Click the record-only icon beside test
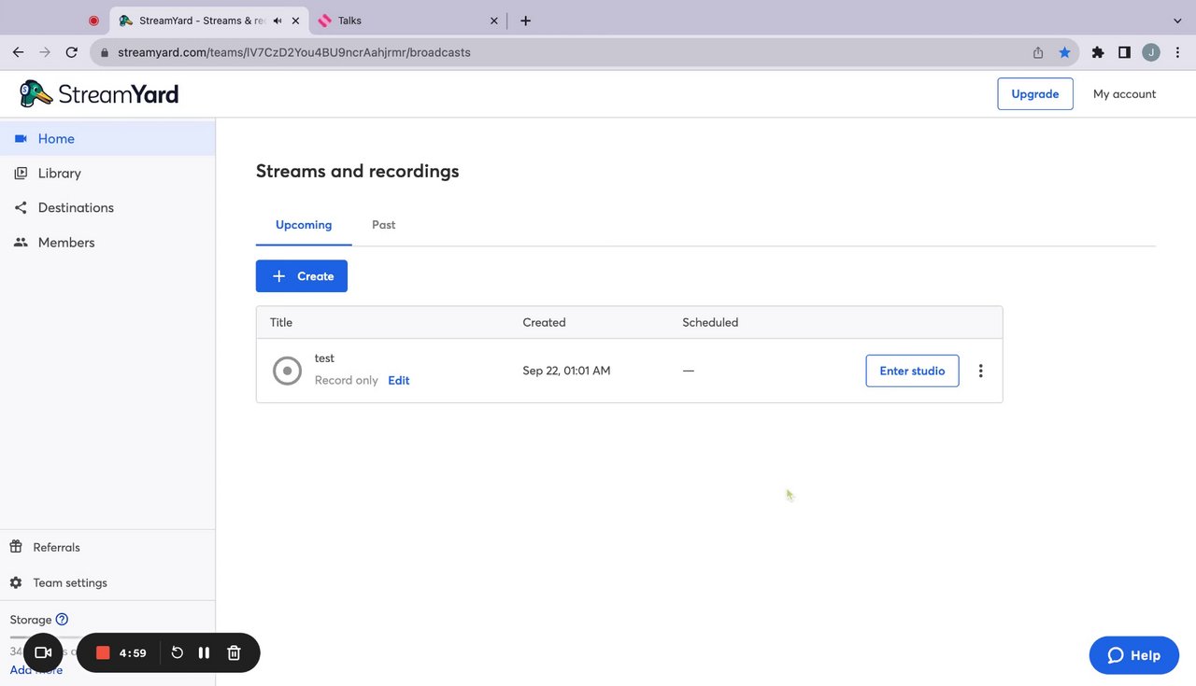 (x=287, y=371)
